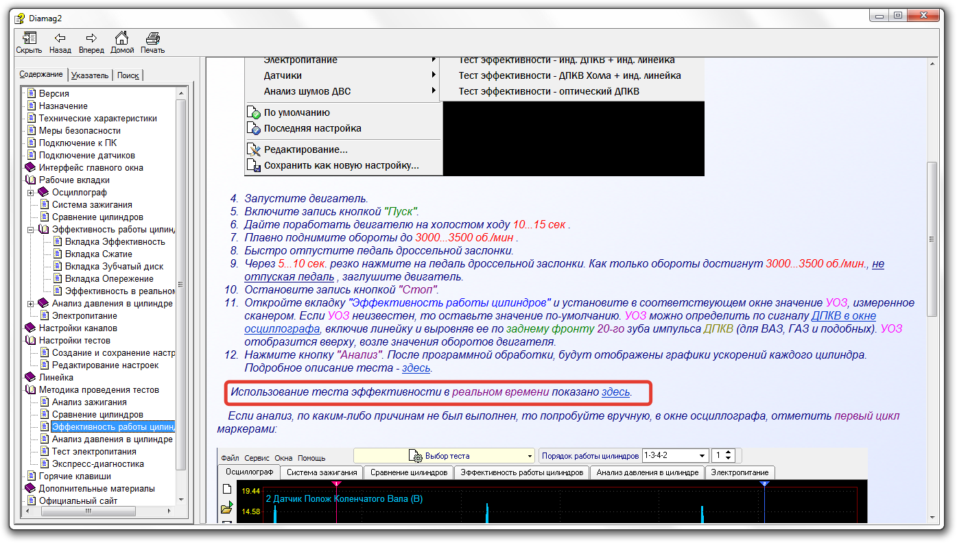Viewport: 957px width, 543px height.
Task: Open the Назначение topic
Action: (x=63, y=106)
